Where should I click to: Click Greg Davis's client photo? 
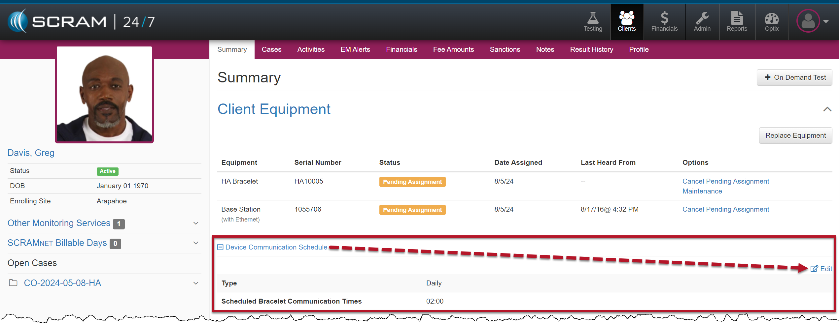pyautogui.click(x=104, y=95)
